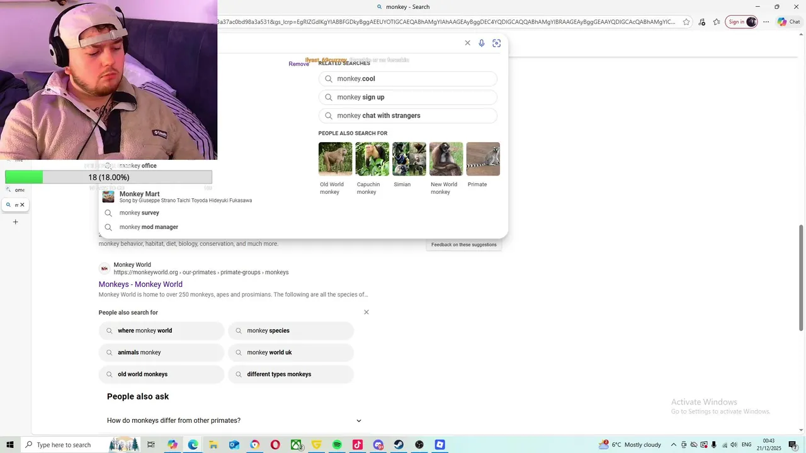Screen dimensions: 806x453
Task: Choose the monkey office suggestion
Action: pos(137,165)
